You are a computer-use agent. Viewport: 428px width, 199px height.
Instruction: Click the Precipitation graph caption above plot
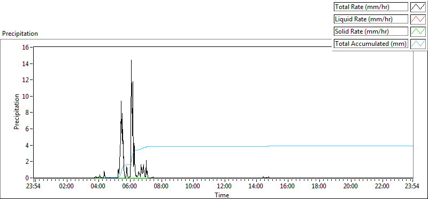click(x=20, y=34)
